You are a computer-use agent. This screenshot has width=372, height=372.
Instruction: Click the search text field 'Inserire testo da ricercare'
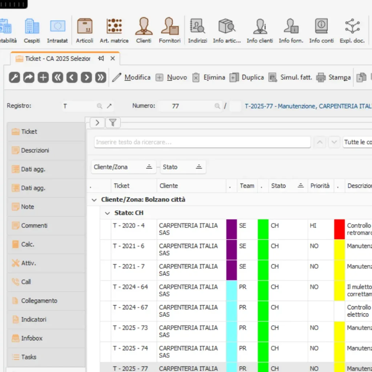click(202, 142)
